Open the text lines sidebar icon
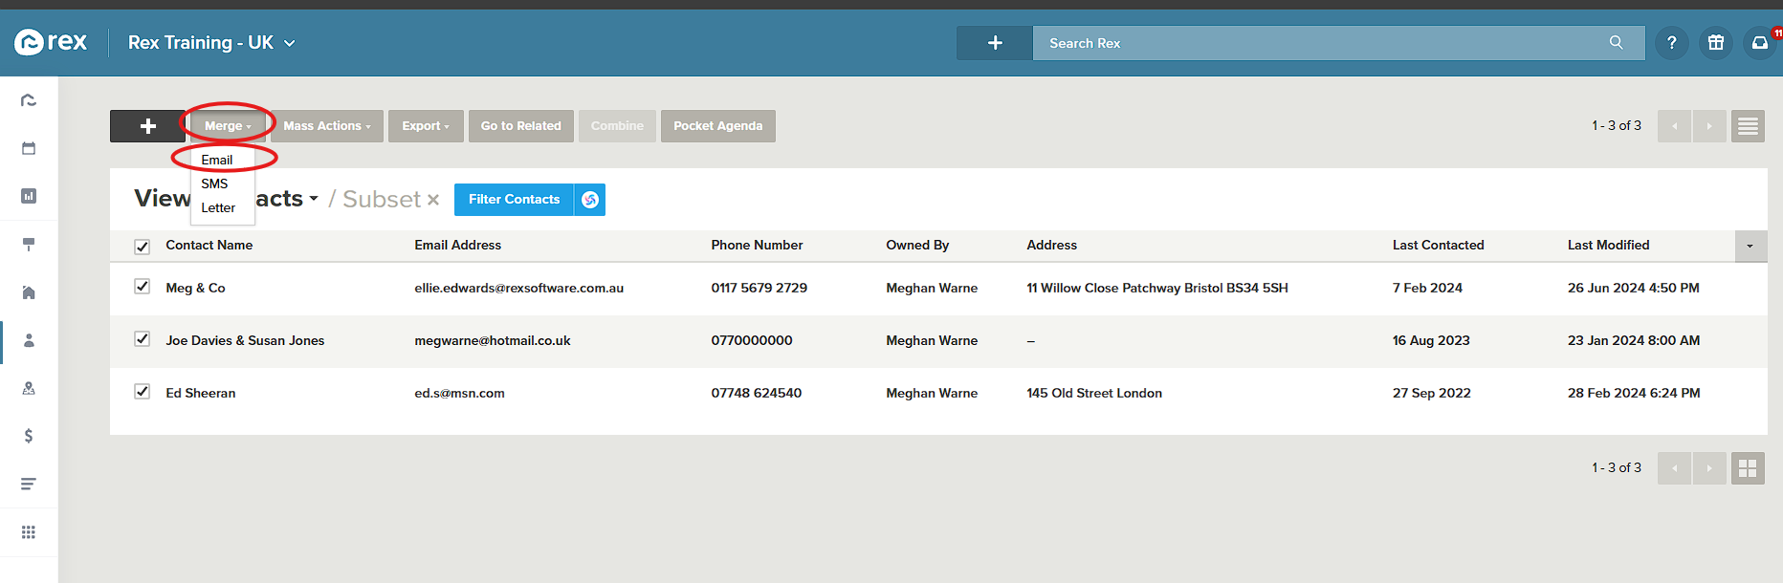Image resolution: width=1783 pixels, height=583 pixels. click(29, 484)
